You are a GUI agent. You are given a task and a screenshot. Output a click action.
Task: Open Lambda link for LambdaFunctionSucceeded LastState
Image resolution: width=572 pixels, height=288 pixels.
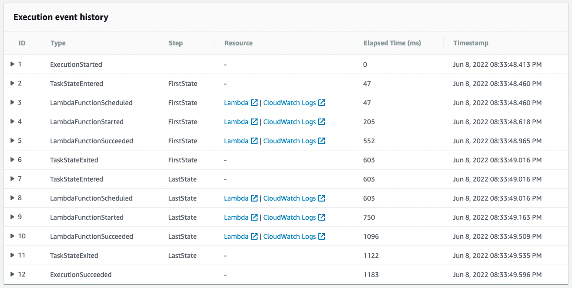236,236
